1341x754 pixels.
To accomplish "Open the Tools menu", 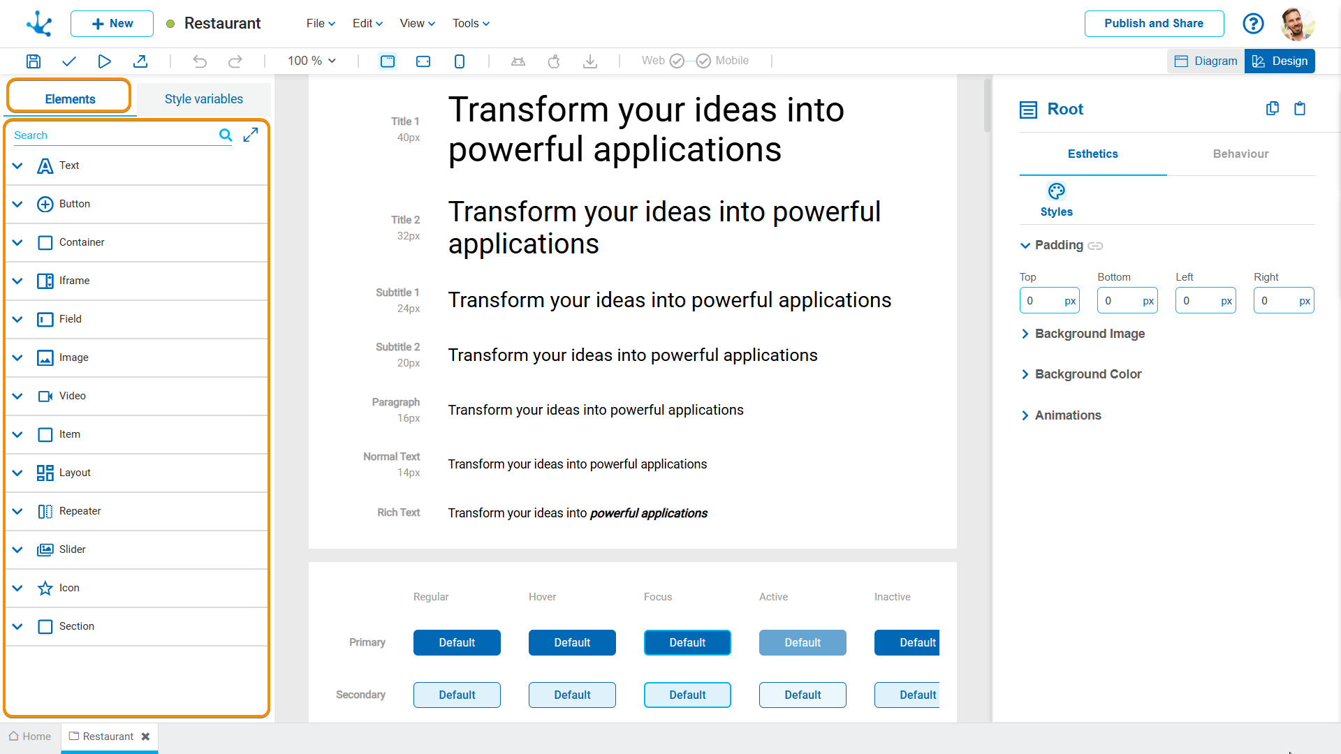I will coord(471,24).
